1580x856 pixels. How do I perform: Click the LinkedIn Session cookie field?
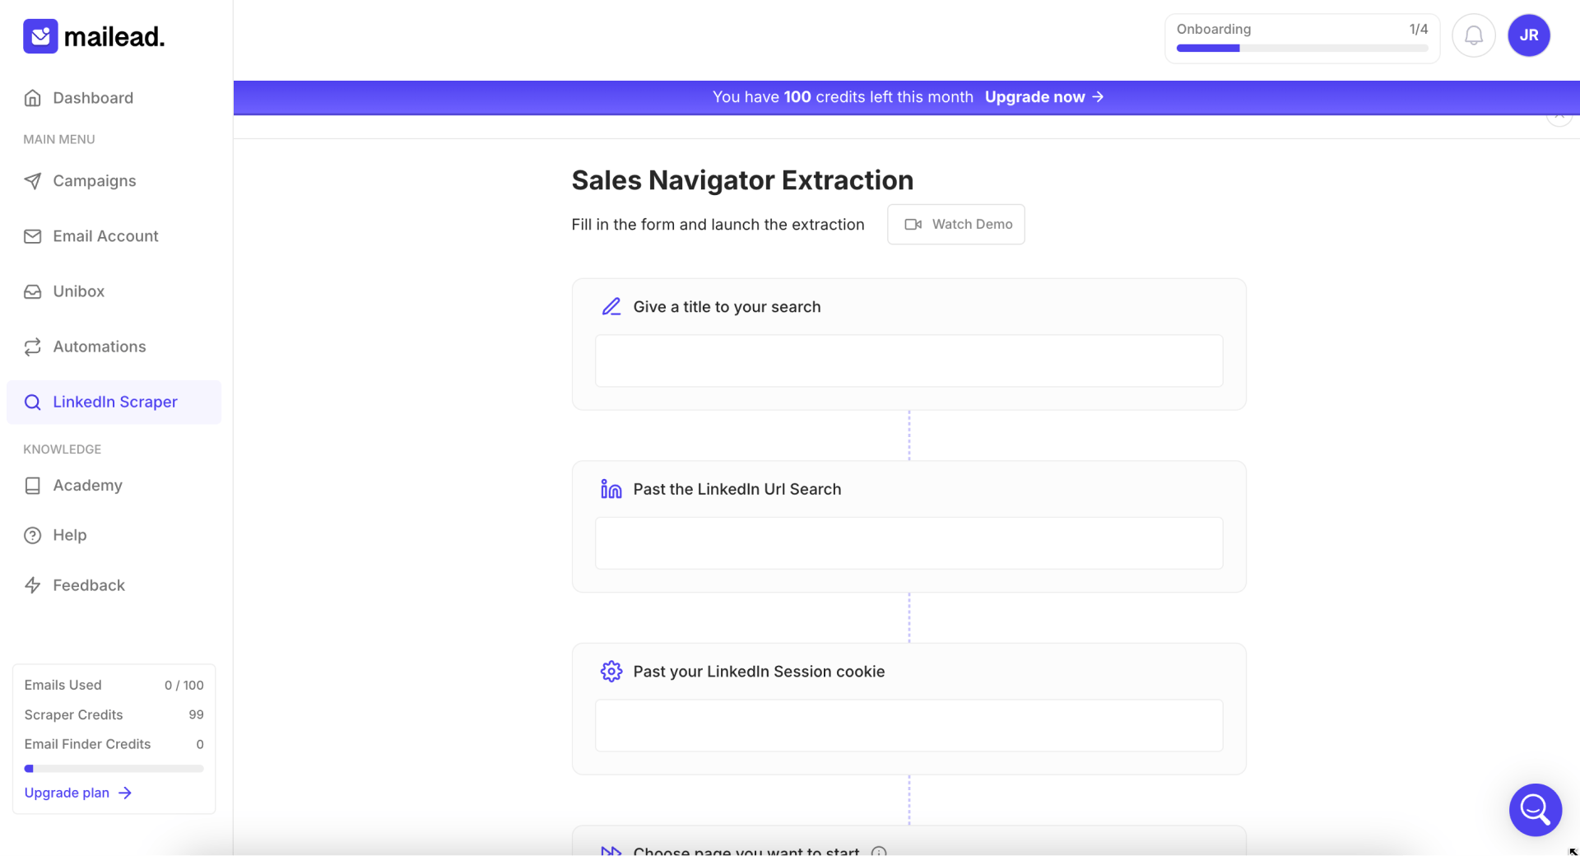click(908, 725)
